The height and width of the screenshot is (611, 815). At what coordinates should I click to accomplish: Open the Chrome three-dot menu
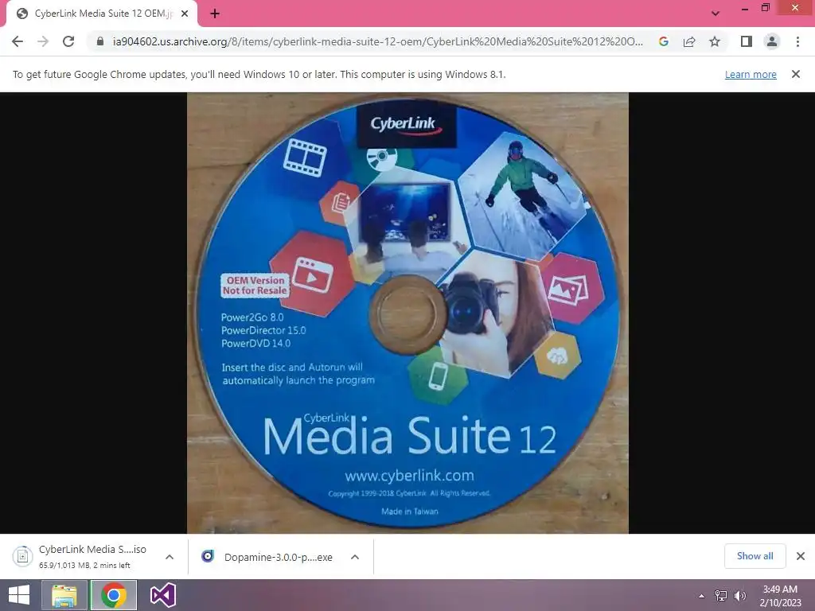[x=797, y=41]
